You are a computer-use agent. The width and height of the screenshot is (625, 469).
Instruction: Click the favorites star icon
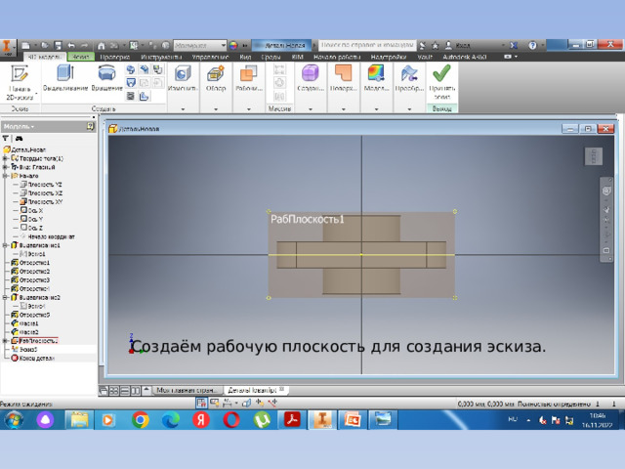435,46
